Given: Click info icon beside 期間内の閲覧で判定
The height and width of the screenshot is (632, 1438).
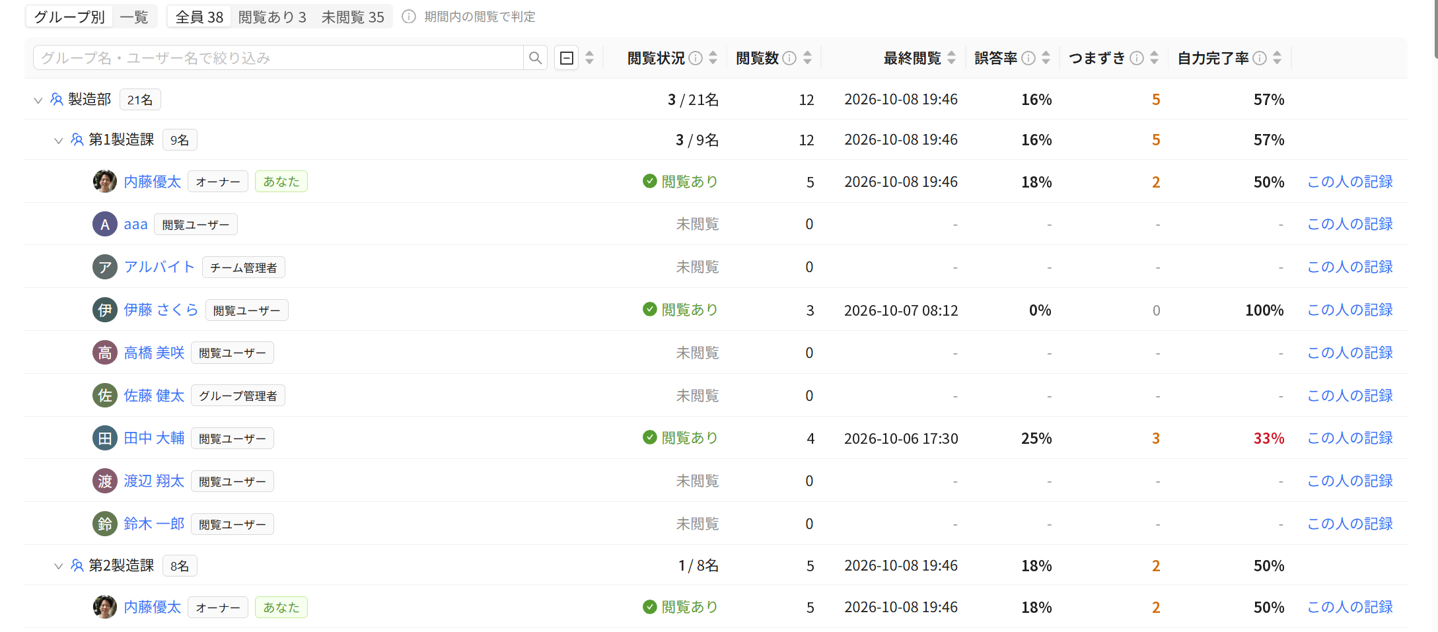Looking at the screenshot, I should click(409, 17).
